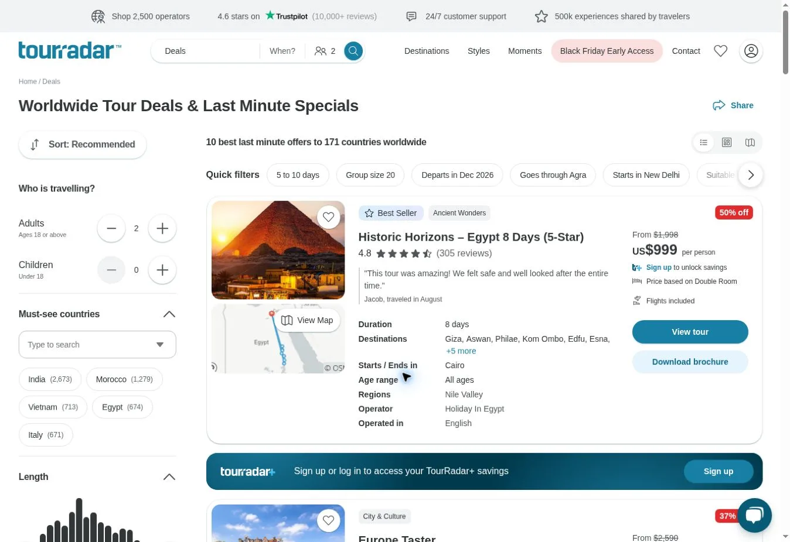This screenshot has height=542, width=790.
Task: Select the Vietnam country chip
Action: (x=53, y=407)
